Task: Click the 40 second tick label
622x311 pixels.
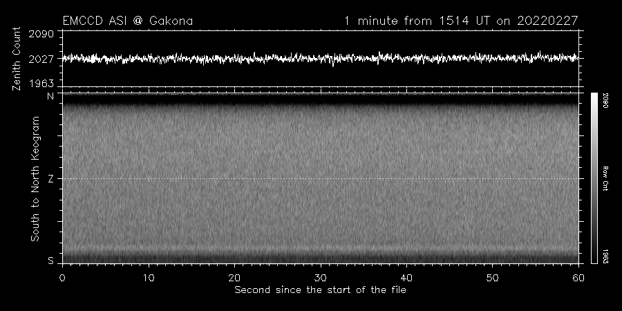Action: [x=406, y=278]
